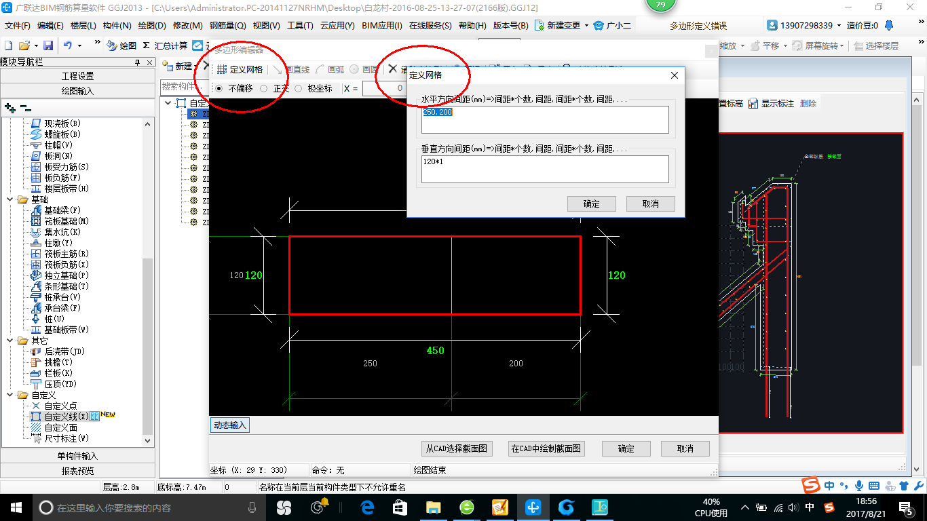
Task: Select 独立基础(P) in the component tree
Action: click(66, 275)
